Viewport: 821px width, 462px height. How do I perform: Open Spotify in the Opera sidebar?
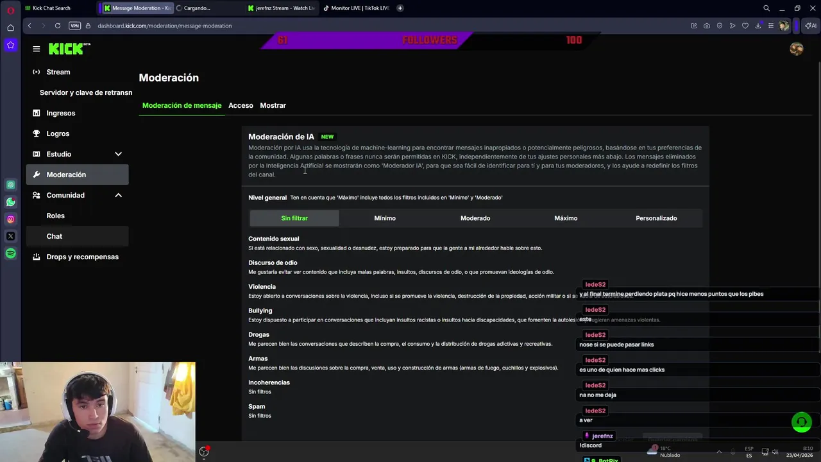coord(10,253)
